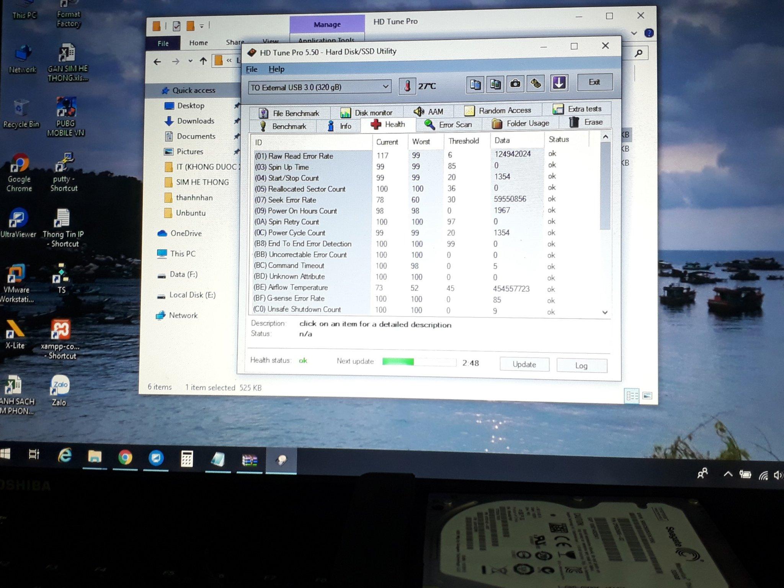
Task: Select the putty Shortcut desktop icon
Action: tap(64, 172)
